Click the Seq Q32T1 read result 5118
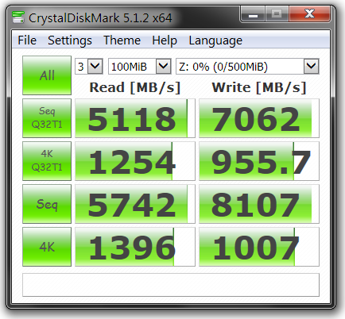This screenshot has height=319, width=345. coord(135,118)
